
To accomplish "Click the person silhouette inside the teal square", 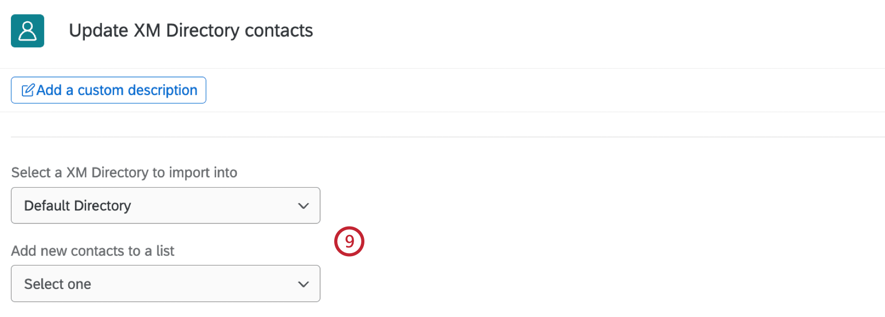I will (x=27, y=31).
